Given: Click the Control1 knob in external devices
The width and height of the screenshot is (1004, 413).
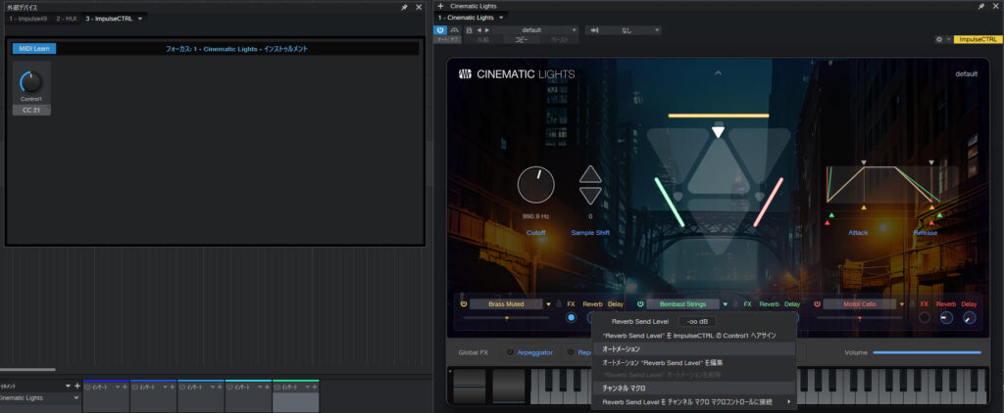Looking at the screenshot, I should (x=31, y=83).
